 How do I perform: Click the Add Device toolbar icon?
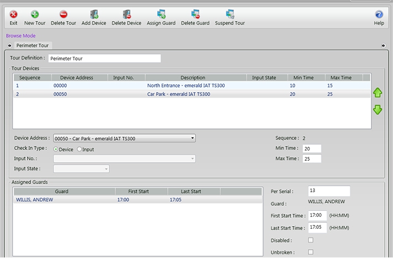(x=94, y=14)
